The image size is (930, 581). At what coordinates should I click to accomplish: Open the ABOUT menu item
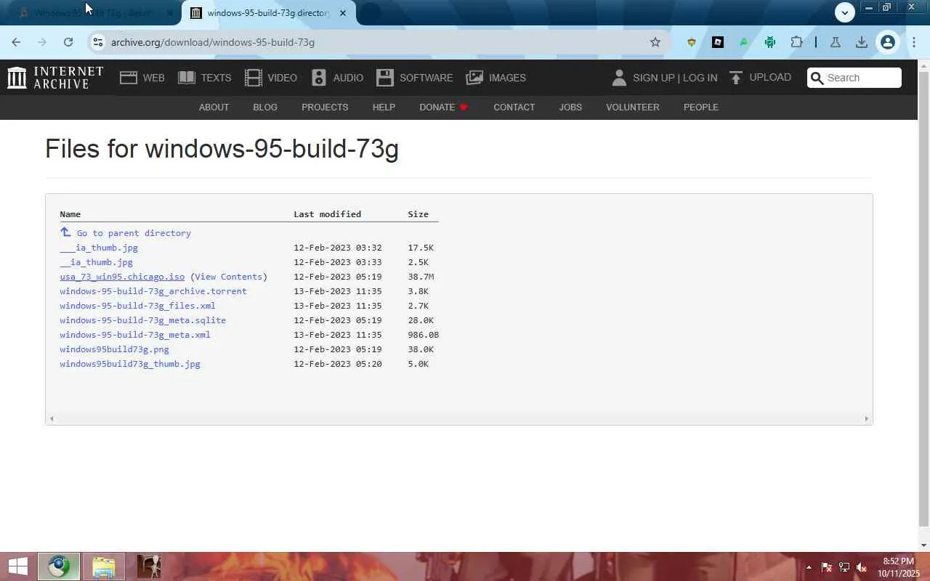pyautogui.click(x=214, y=107)
